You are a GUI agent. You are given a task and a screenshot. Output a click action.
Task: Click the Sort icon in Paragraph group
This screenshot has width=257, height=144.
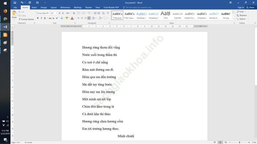point(104,13)
